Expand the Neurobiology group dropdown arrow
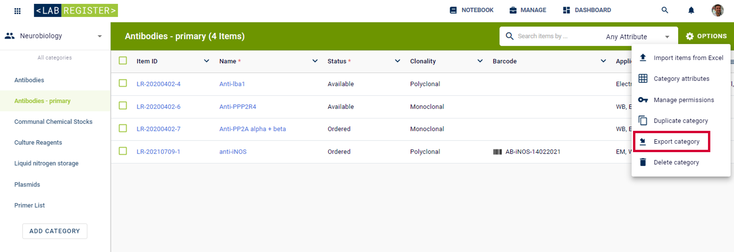Viewport: 734px width, 252px height. pos(100,36)
